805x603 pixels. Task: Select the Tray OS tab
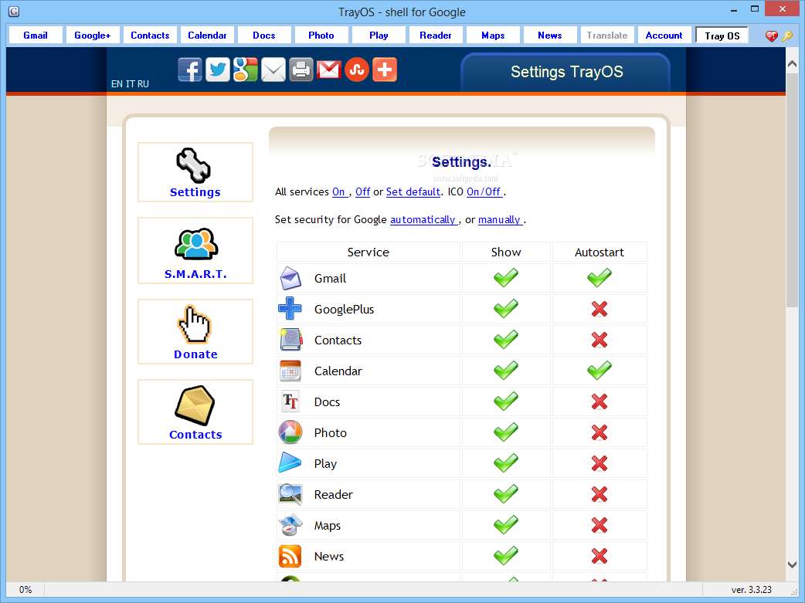[x=722, y=36]
